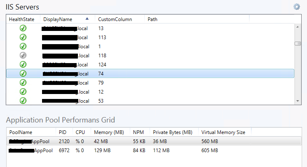This screenshot has width=307, height=167.
Task: Click the green health icon in row 124
Action: [23, 64]
